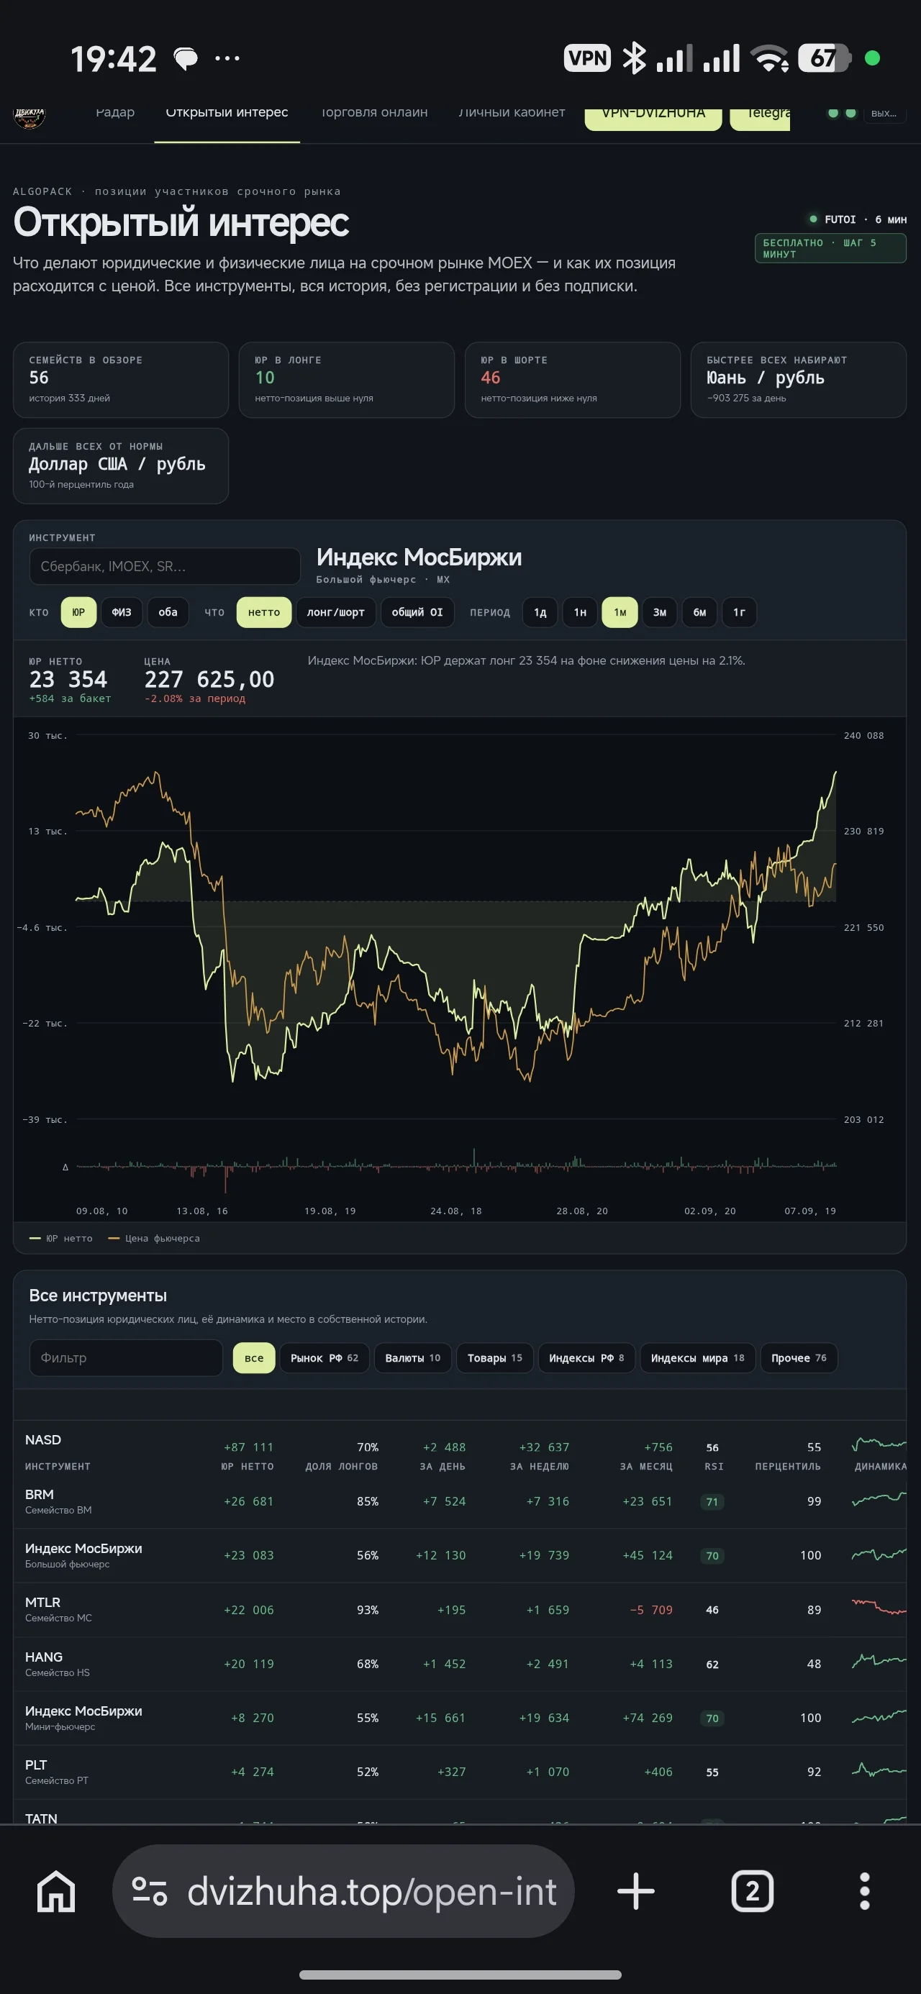This screenshot has width=921, height=1994.
Task: Set chart period to 1г
Action: (x=740, y=612)
